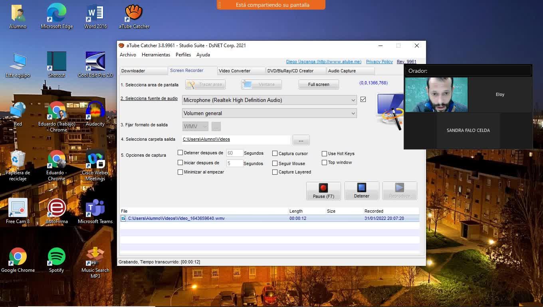Select the Microsoft Teams desktop shortcut
543x307 pixels.
(x=95, y=211)
